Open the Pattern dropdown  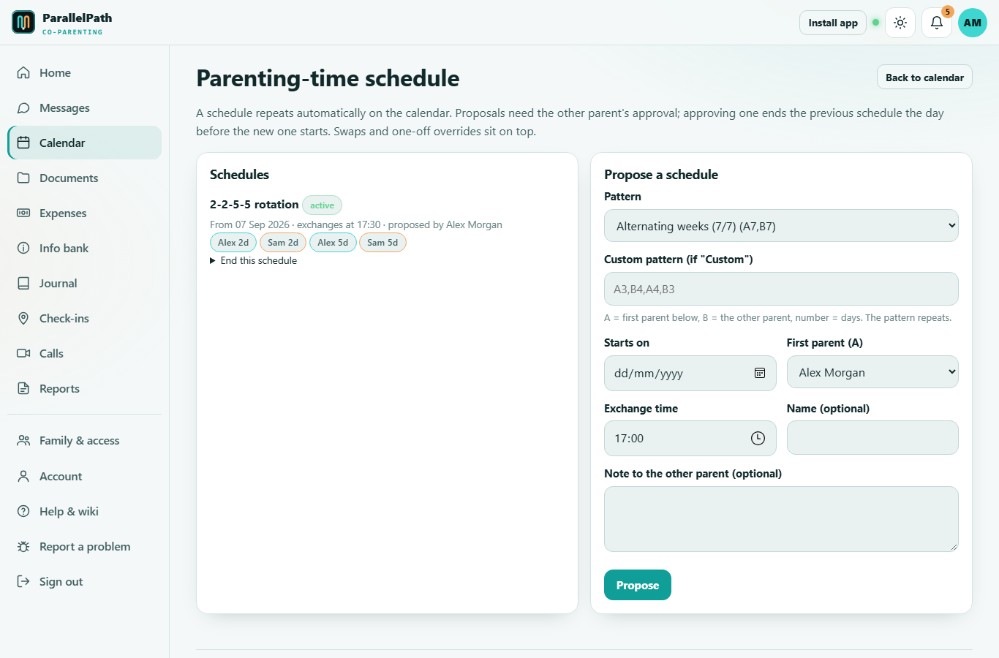point(781,226)
